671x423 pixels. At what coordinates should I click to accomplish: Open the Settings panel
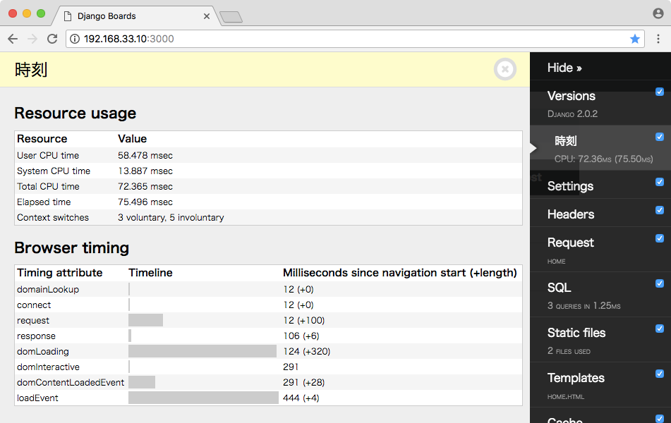click(570, 186)
